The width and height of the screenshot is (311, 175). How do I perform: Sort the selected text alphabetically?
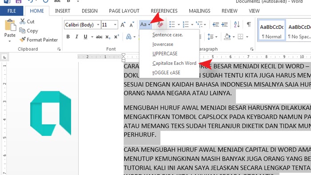click(237, 24)
